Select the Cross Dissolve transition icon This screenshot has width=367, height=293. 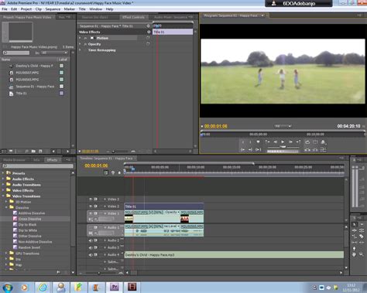[x=15, y=219]
